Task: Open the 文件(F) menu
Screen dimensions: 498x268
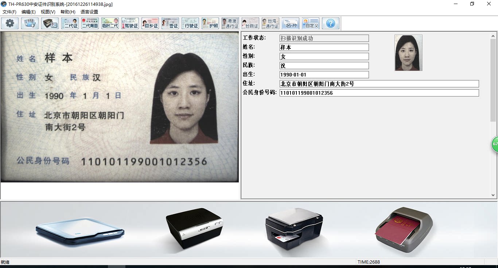Action: click(x=9, y=12)
